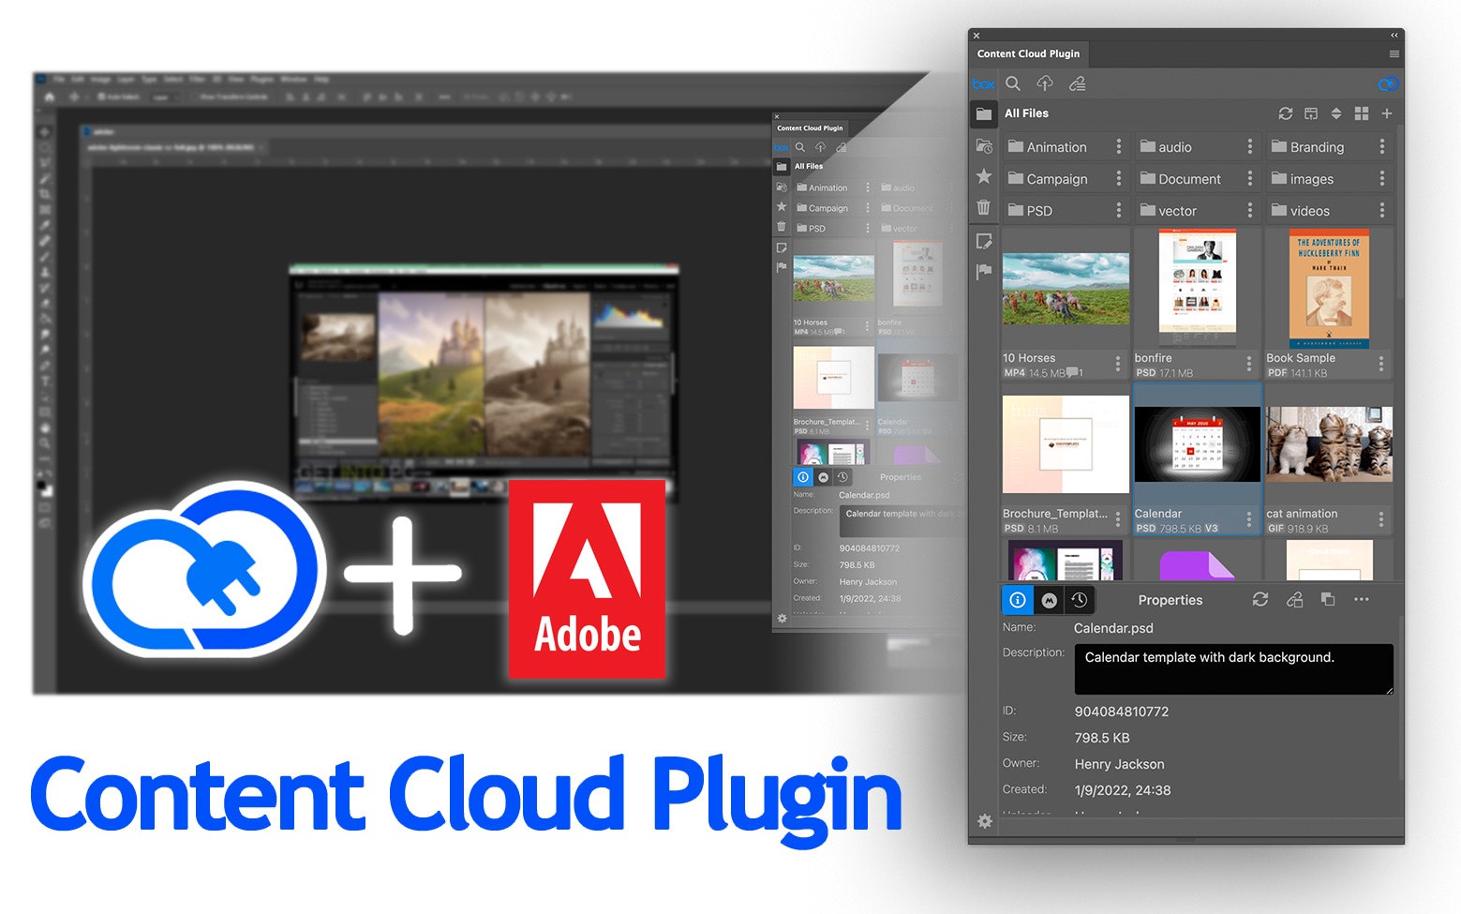This screenshot has width=1461, height=914.
Task: Open Campaign folder three-dot menu
Action: (1119, 179)
